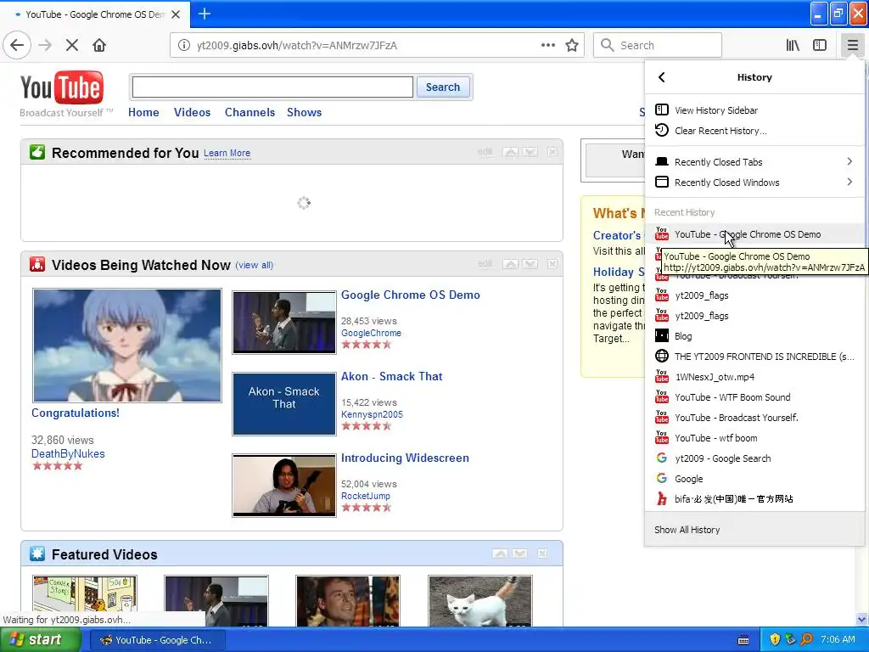Open the browser home page

[x=99, y=46]
